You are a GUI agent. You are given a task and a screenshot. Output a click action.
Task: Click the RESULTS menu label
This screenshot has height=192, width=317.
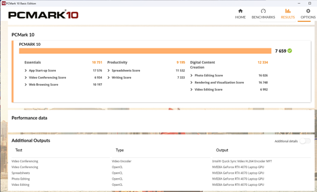[x=288, y=17]
